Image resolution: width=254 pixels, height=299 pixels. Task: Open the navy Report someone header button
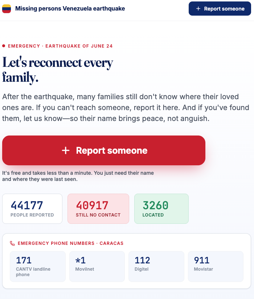point(220,9)
